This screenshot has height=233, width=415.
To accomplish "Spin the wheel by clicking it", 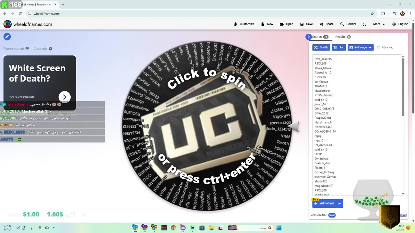I will pyautogui.click(x=207, y=127).
